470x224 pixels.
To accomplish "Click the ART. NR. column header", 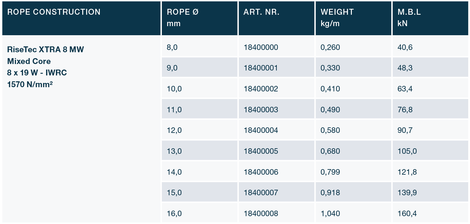I will 261,12.
